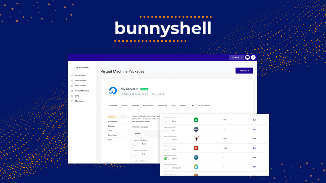Turn on the Elasticsearch deployment toggle
This screenshot has height=183, width=326.
[166, 168]
